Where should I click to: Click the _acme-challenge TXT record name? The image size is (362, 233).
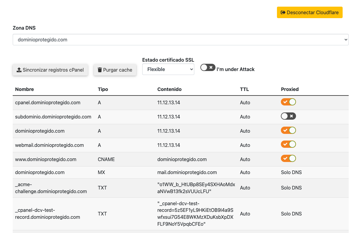51,188
